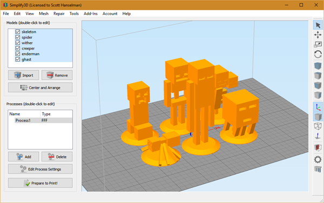This screenshot has width=324, height=203.
Task: Open the Account menu
Action: click(110, 13)
